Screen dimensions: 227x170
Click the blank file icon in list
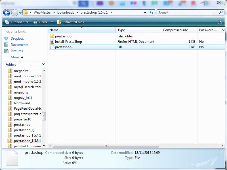click(52, 47)
